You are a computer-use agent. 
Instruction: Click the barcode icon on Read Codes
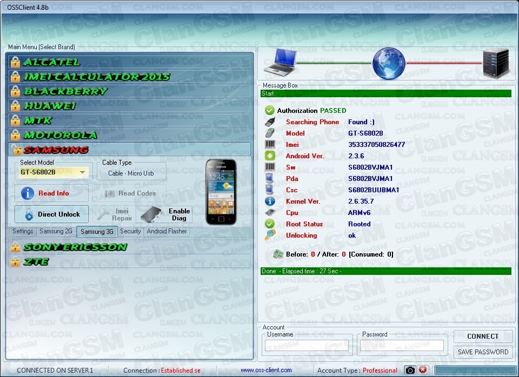[110, 193]
